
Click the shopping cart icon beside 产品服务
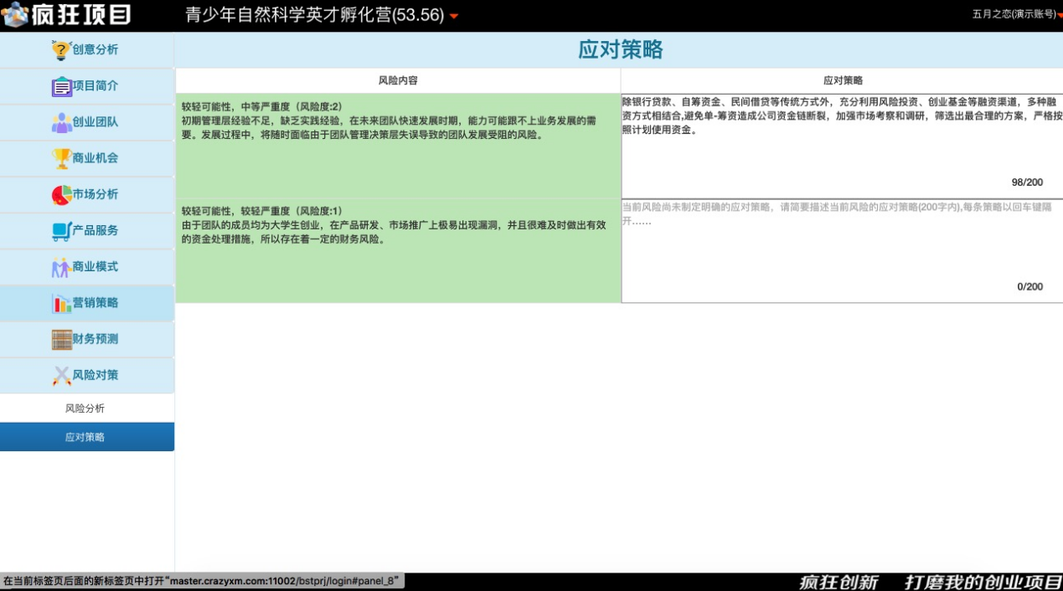(61, 231)
